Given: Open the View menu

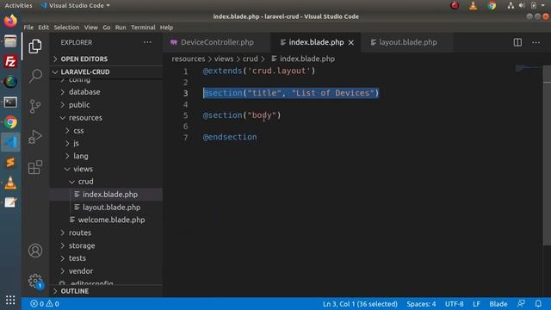Looking at the screenshot, I should 91,28.
